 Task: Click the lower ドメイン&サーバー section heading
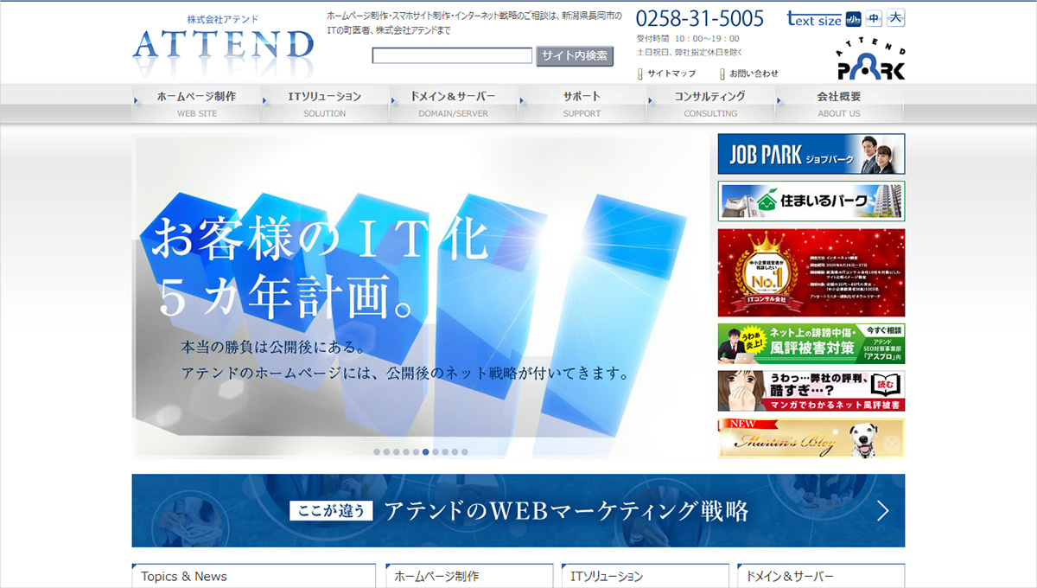coord(789,577)
